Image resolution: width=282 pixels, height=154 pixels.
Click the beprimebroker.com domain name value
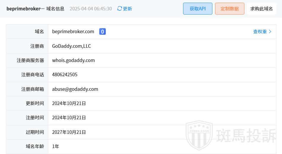[x=73, y=31]
